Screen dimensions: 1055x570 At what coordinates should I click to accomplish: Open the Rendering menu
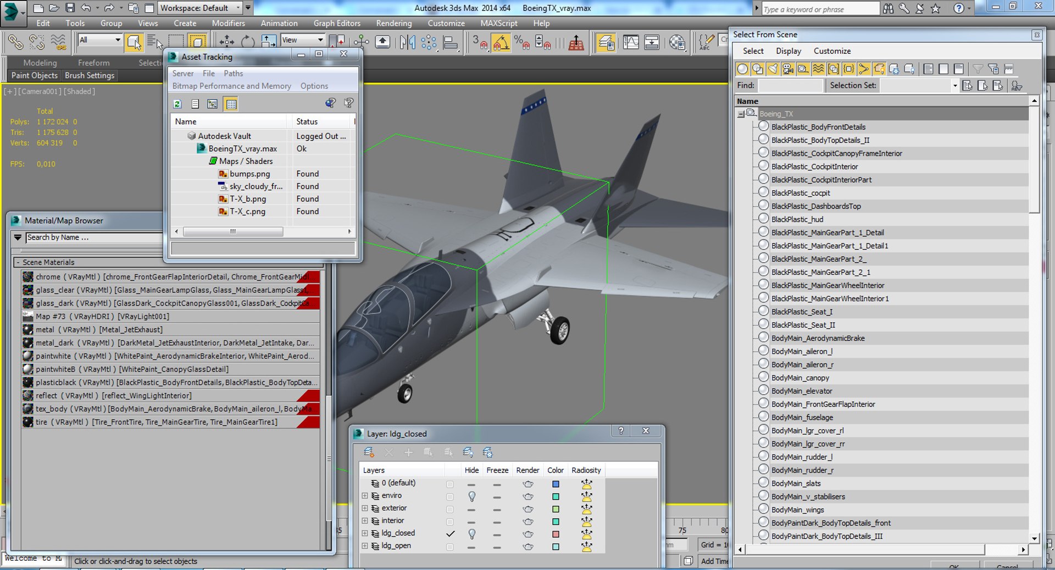[394, 23]
